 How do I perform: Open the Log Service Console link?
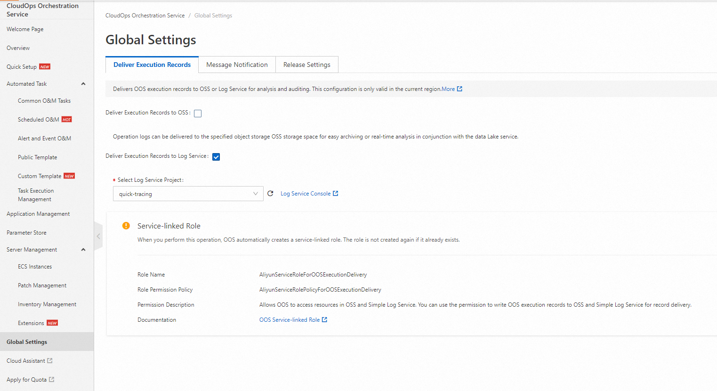pyautogui.click(x=305, y=194)
